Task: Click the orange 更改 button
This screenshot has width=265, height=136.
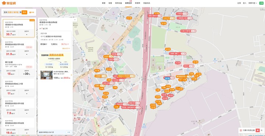Action: (24, 12)
